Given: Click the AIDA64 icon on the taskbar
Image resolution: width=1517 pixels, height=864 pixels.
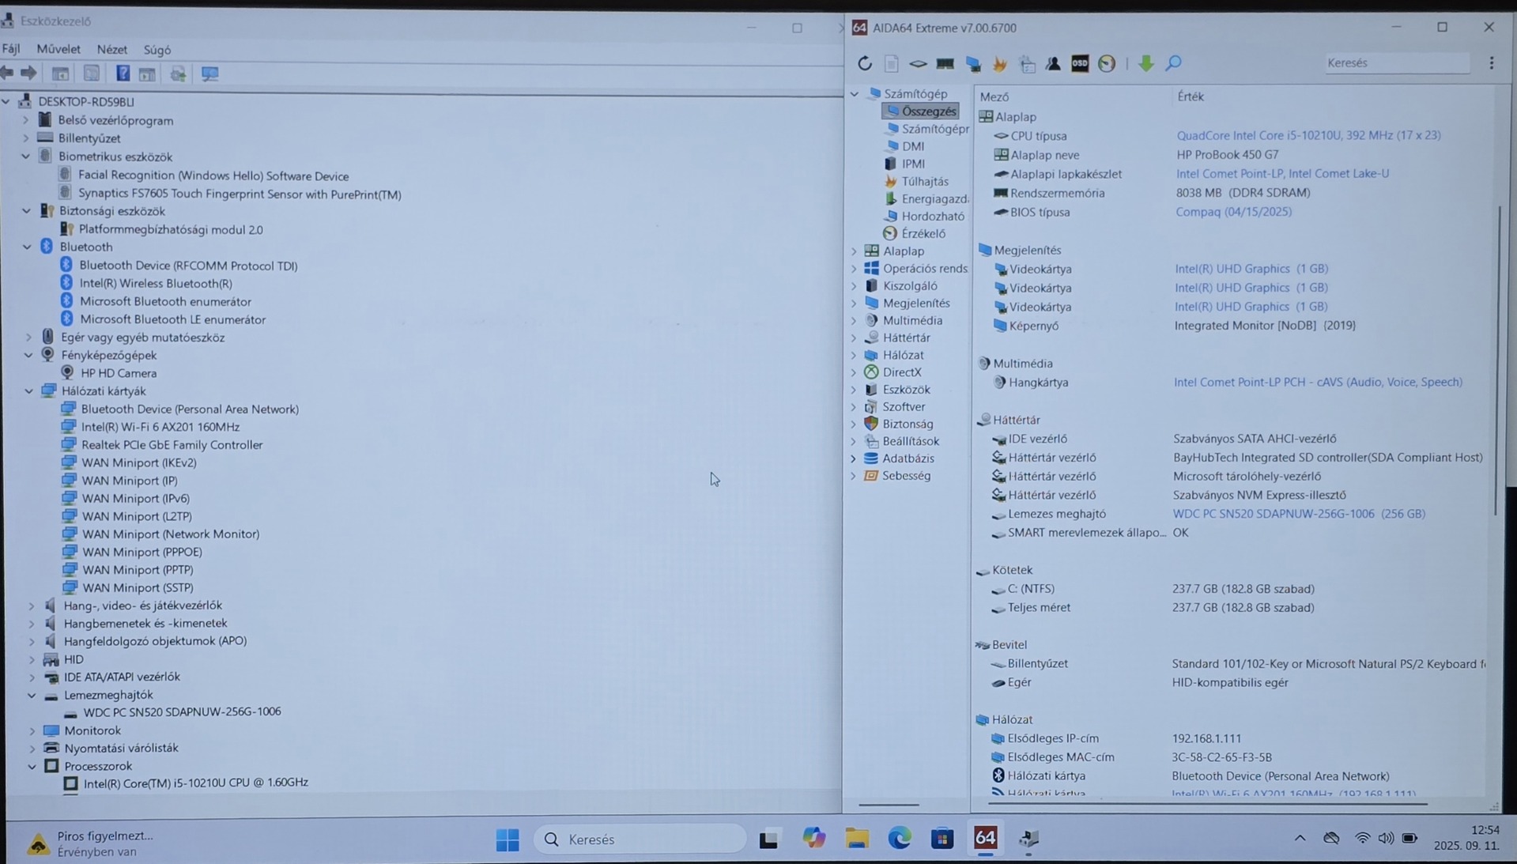Looking at the screenshot, I should coord(985,838).
